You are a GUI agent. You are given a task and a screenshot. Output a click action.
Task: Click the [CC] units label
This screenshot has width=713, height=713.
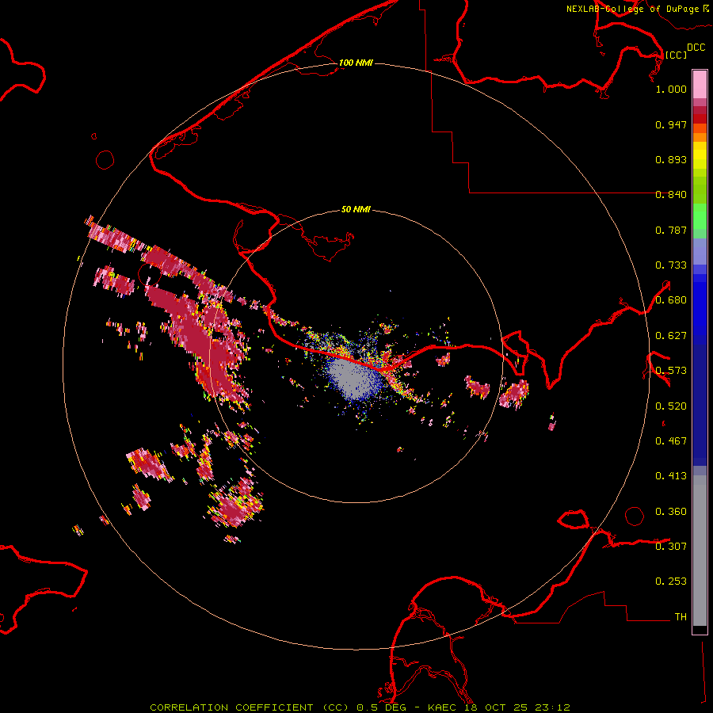pyautogui.click(x=676, y=55)
